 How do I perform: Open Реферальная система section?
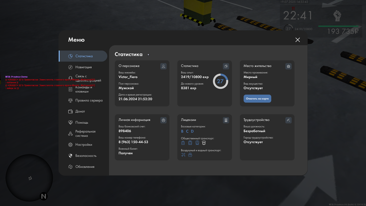83,134
